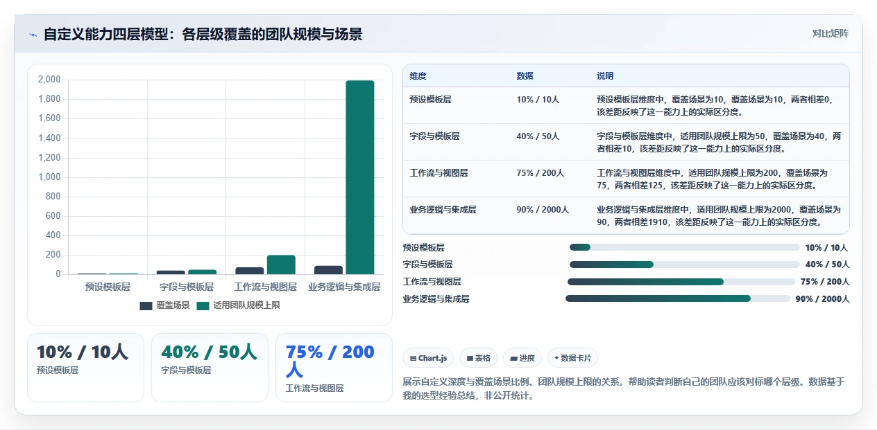Click table cell 90% / 2000人
The width and height of the screenshot is (877, 430).
click(543, 210)
